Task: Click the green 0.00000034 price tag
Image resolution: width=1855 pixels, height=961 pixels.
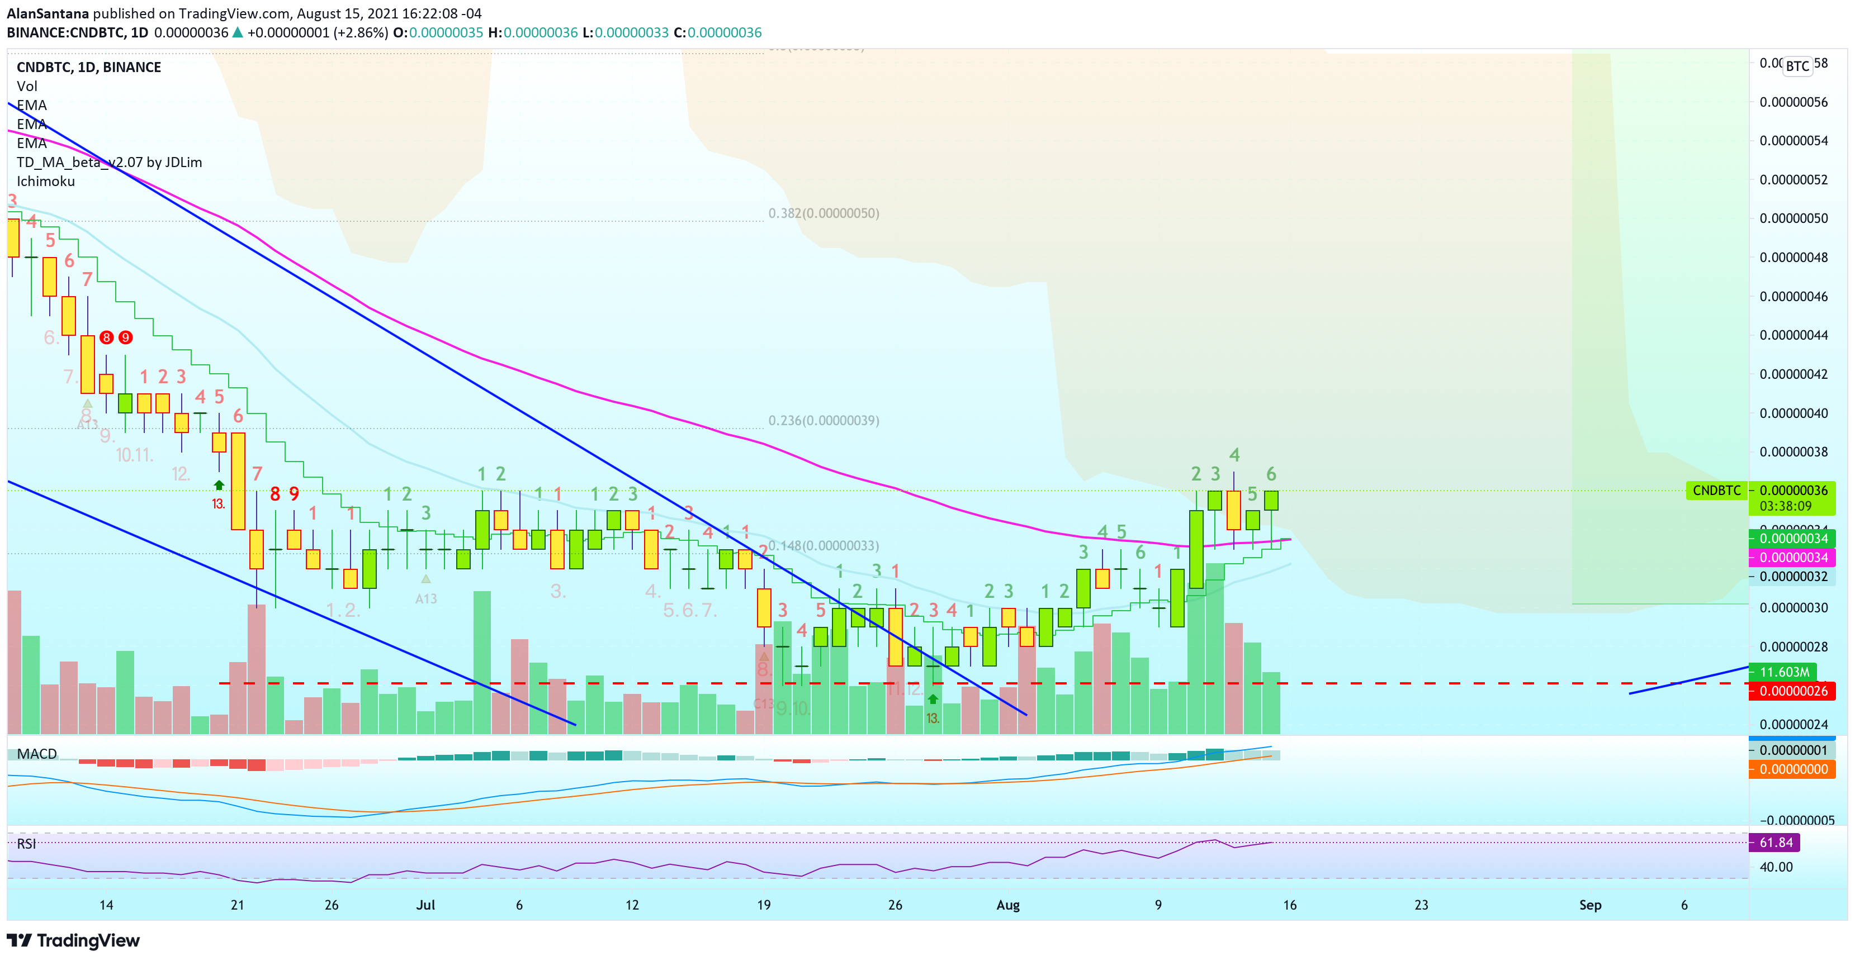Action: coord(1792,539)
